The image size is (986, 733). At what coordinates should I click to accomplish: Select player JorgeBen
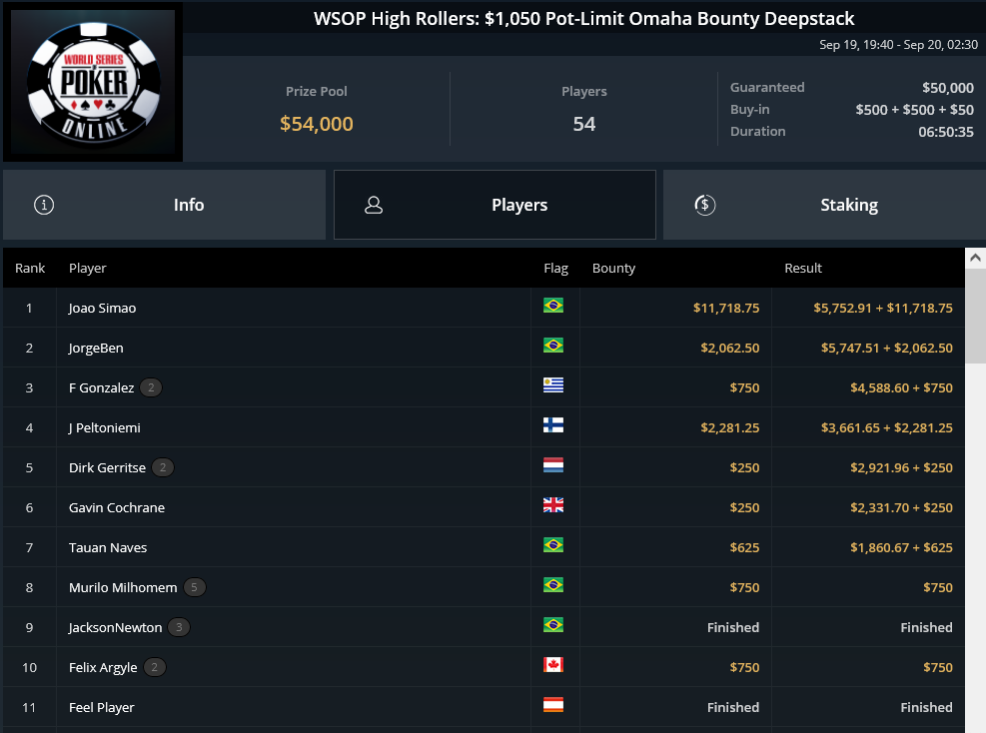(x=96, y=349)
